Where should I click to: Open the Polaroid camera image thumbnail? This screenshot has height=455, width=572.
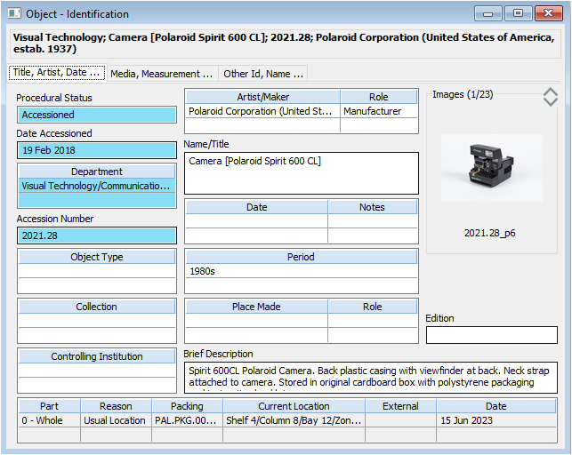[491, 168]
